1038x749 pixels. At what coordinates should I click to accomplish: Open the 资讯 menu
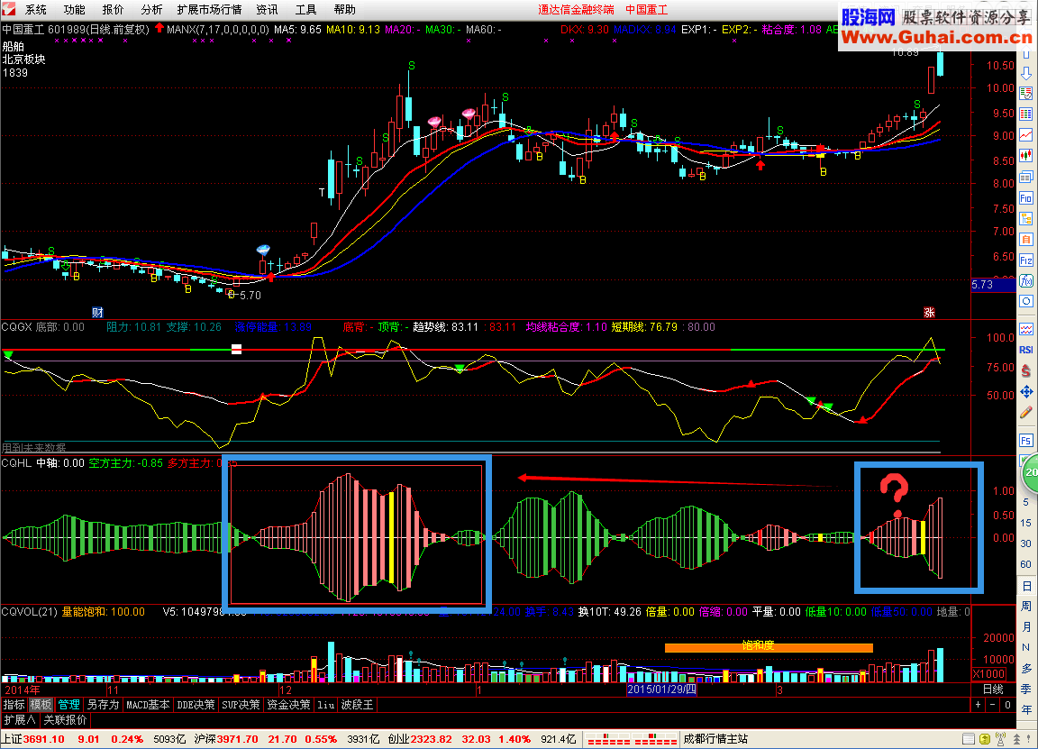point(267,10)
